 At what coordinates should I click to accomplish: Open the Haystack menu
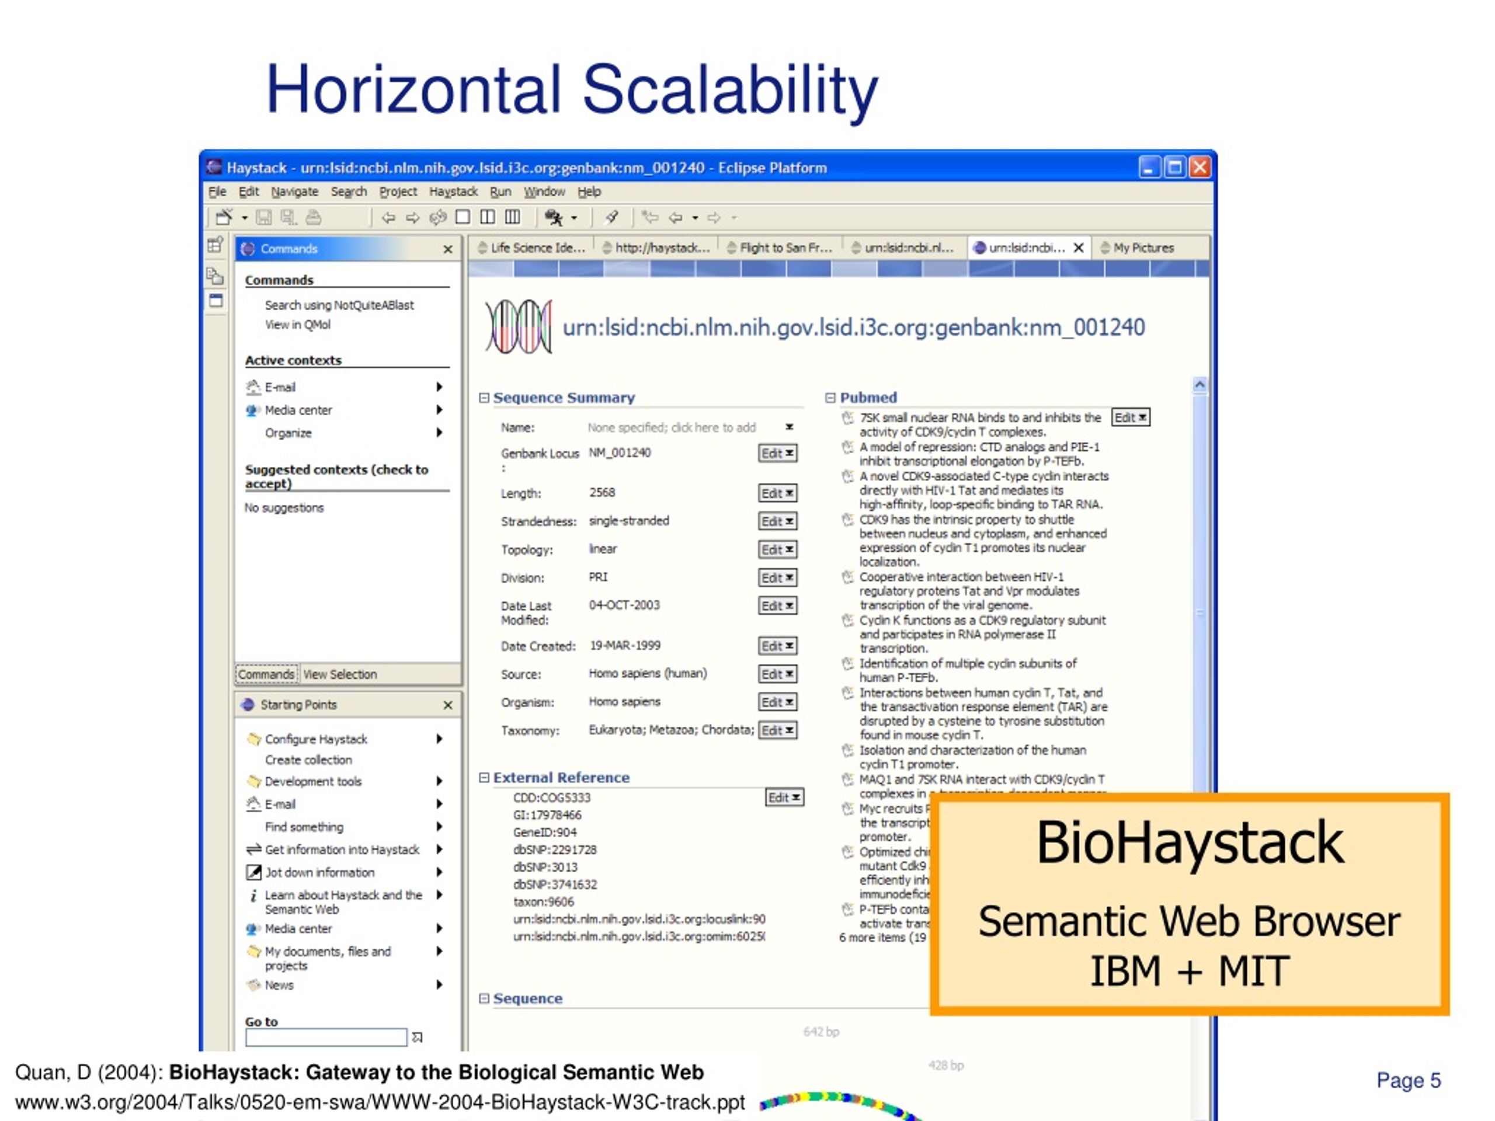(x=453, y=192)
